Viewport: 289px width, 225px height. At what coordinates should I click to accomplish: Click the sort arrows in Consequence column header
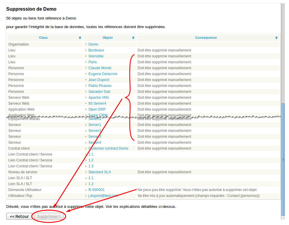(x=276, y=38)
